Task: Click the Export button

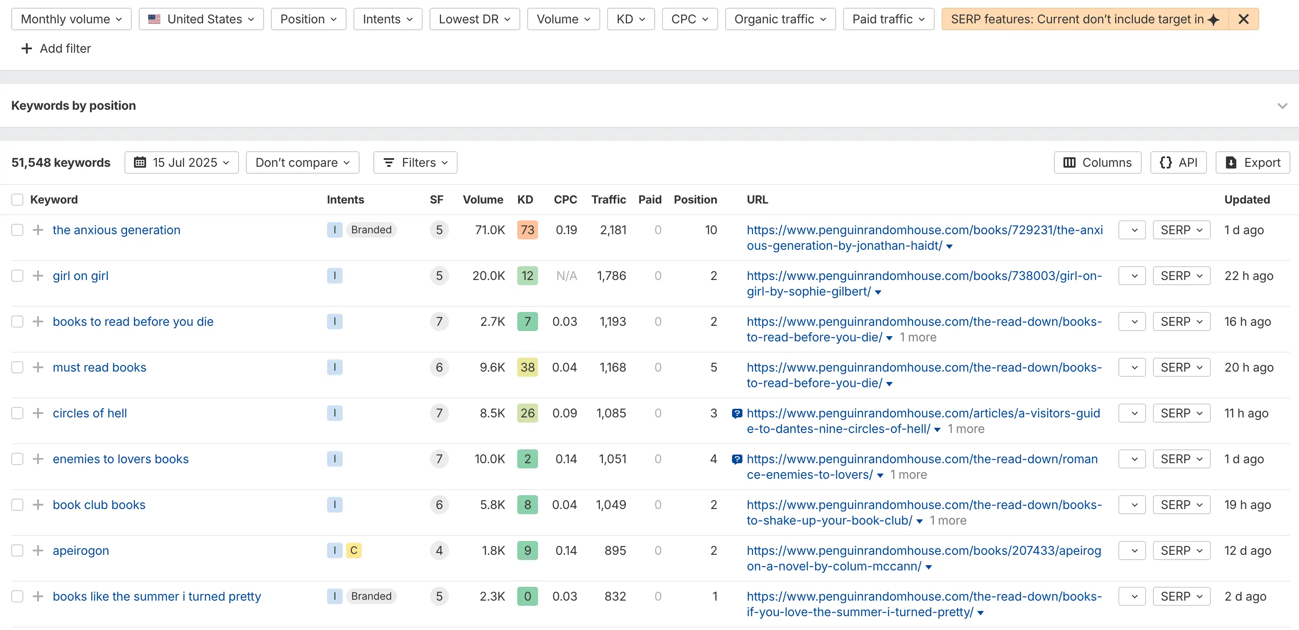Action: coord(1253,162)
